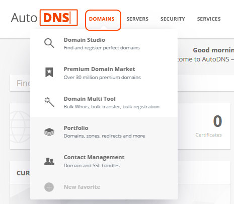Open the SERVICES menu tab
234x204 pixels.
point(209,19)
